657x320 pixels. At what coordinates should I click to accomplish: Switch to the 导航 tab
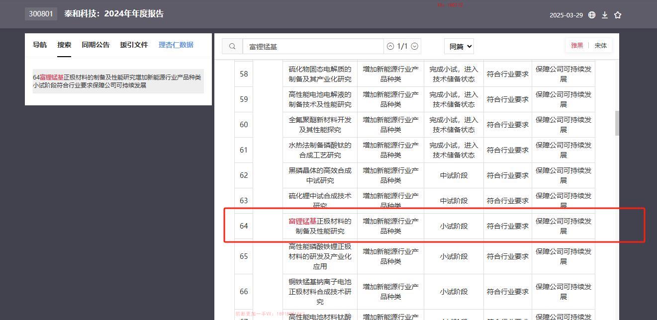pyautogui.click(x=40, y=45)
